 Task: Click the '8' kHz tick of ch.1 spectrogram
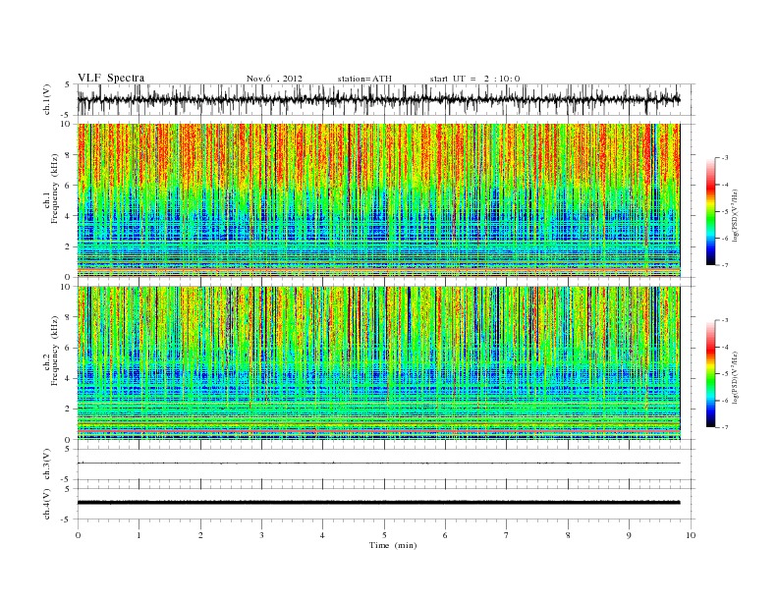coord(68,155)
